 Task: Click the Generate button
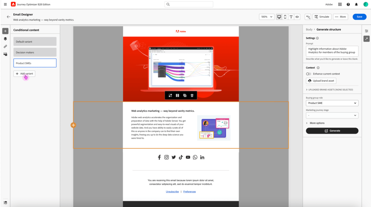coord(332,131)
